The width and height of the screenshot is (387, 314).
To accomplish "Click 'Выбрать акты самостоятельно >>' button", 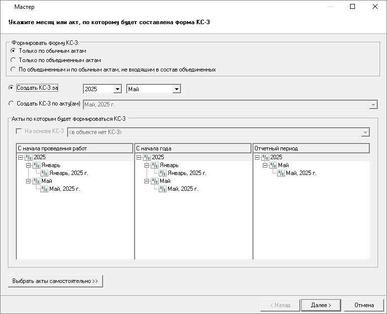I will pos(55,281).
